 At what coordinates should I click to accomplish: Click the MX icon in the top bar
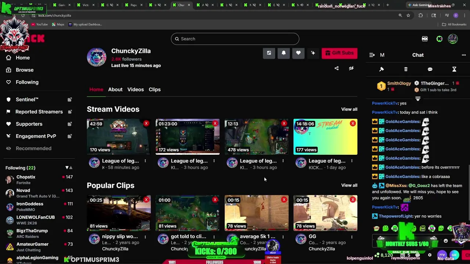point(425,39)
